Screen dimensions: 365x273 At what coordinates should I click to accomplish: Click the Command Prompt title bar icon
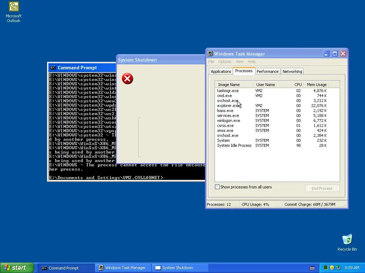click(x=53, y=68)
